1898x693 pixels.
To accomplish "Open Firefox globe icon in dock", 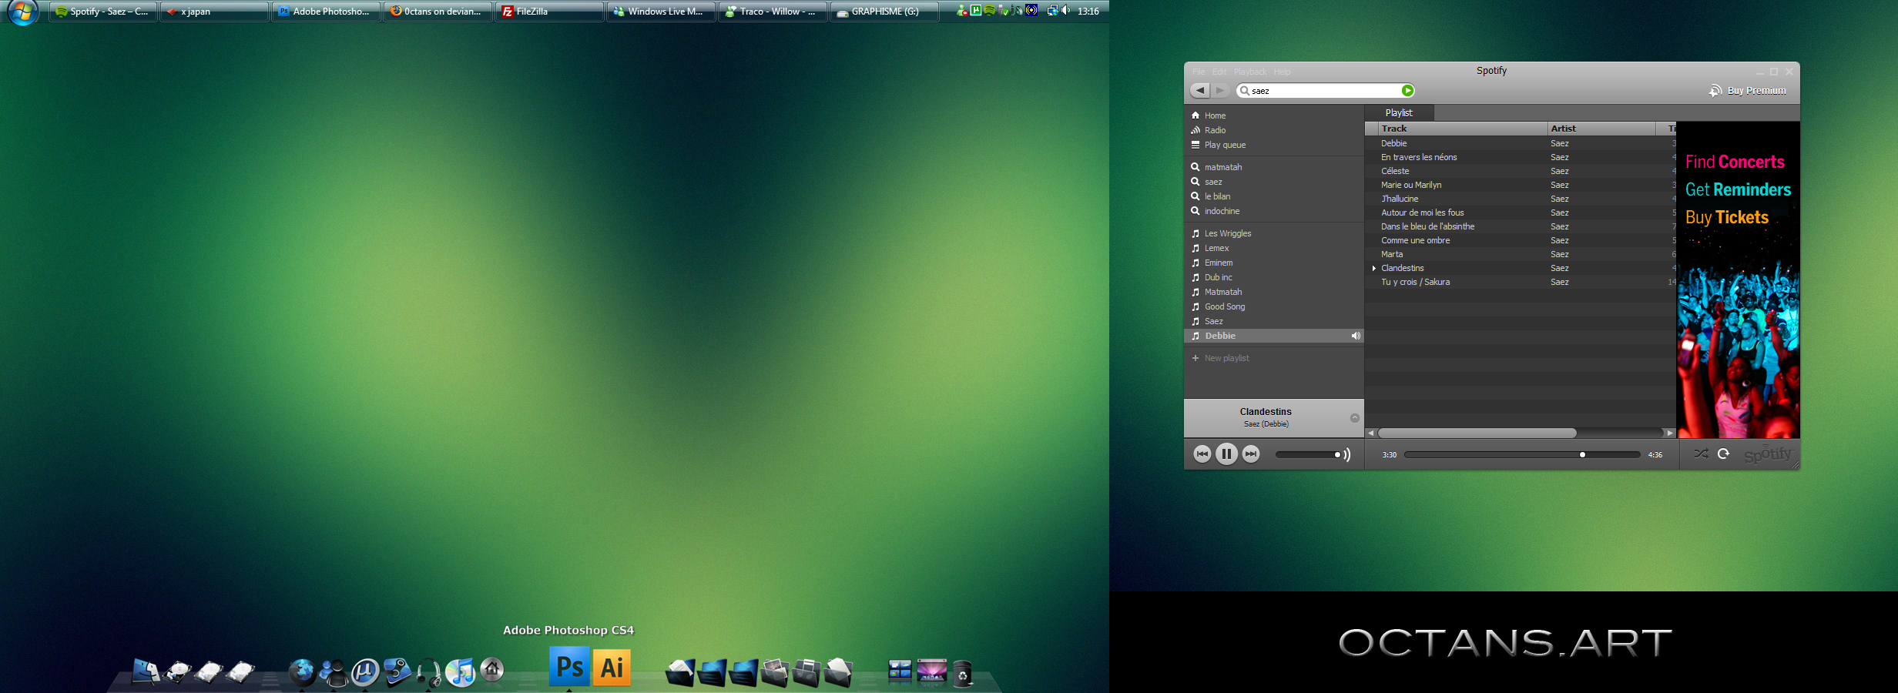I will [302, 671].
